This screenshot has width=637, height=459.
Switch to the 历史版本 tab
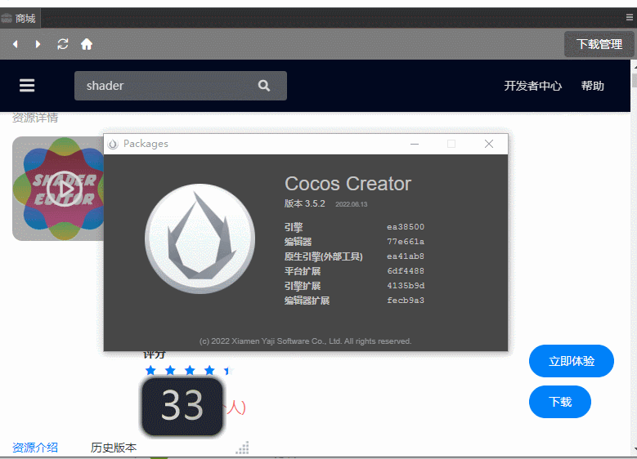(x=114, y=448)
